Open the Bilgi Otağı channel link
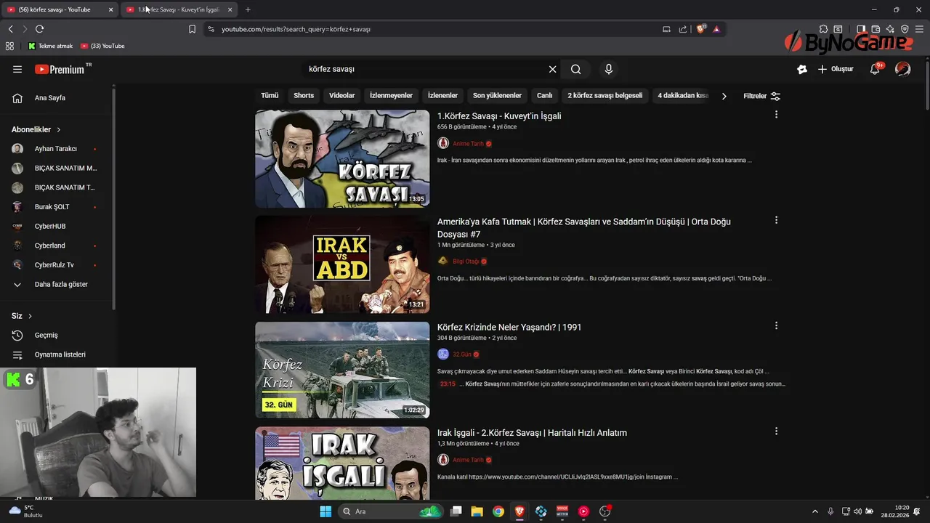Viewport: 930px width, 523px height. 466,261
